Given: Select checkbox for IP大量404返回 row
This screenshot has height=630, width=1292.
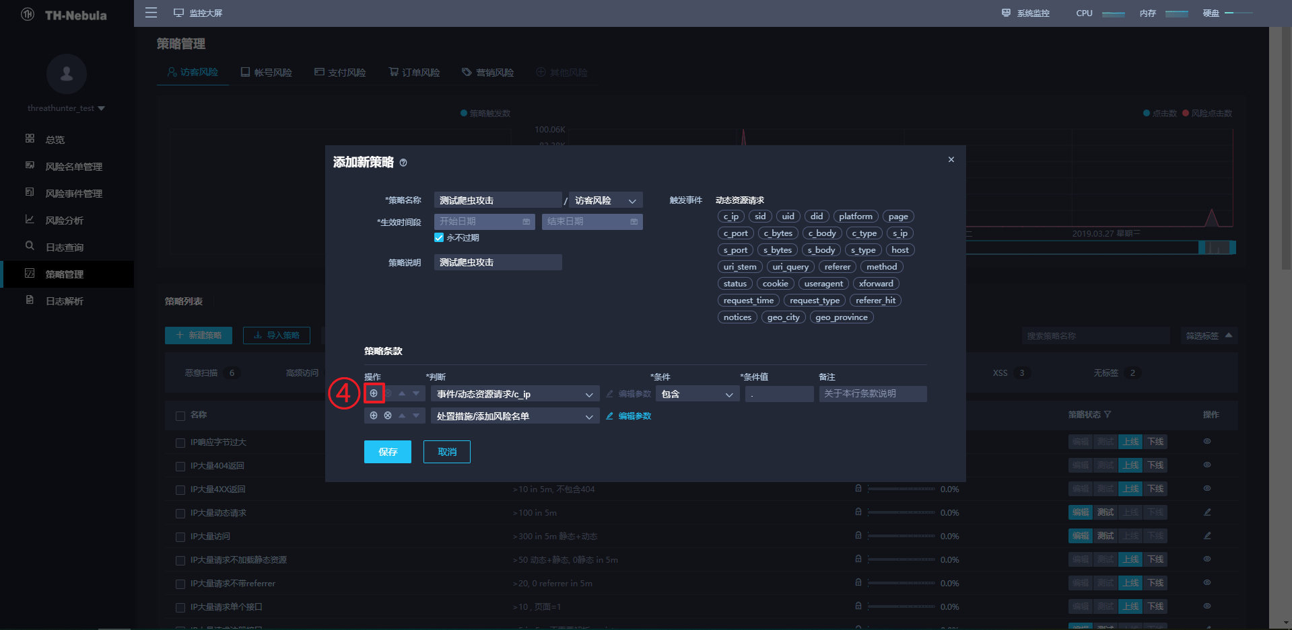Looking at the screenshot, I should pos(180,466).
